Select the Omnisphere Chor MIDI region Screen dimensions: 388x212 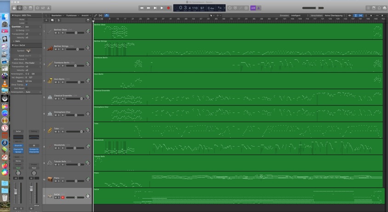click(238, 113)
